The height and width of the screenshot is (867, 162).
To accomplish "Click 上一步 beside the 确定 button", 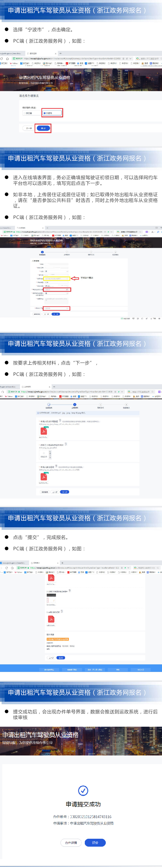I will [x=29, y=128].
